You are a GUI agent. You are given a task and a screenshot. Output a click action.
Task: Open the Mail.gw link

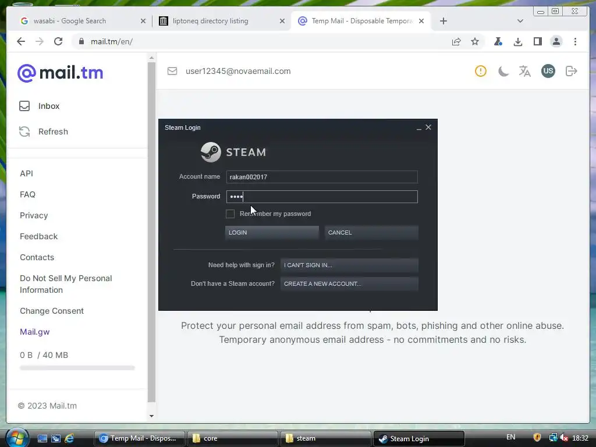point(34,332)
